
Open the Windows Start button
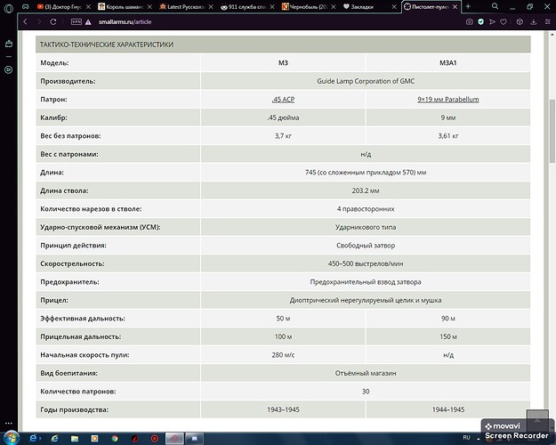tap(11, 438)
